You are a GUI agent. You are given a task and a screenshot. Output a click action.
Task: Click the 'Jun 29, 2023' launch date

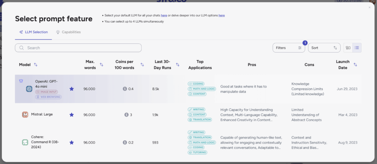[347, 89]
